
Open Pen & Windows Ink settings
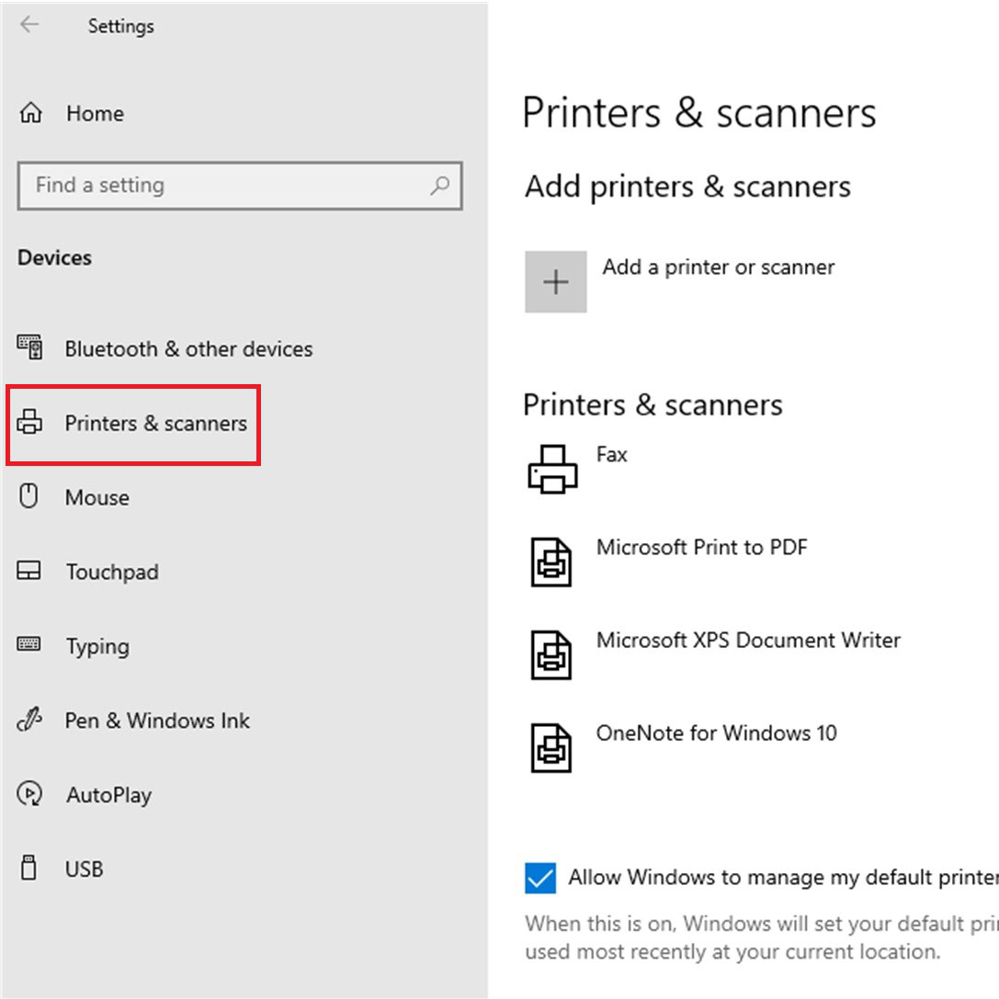coord(156,721)
